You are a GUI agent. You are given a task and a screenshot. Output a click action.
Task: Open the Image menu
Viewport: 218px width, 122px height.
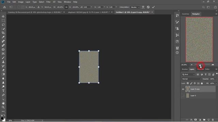coord(21,2)
